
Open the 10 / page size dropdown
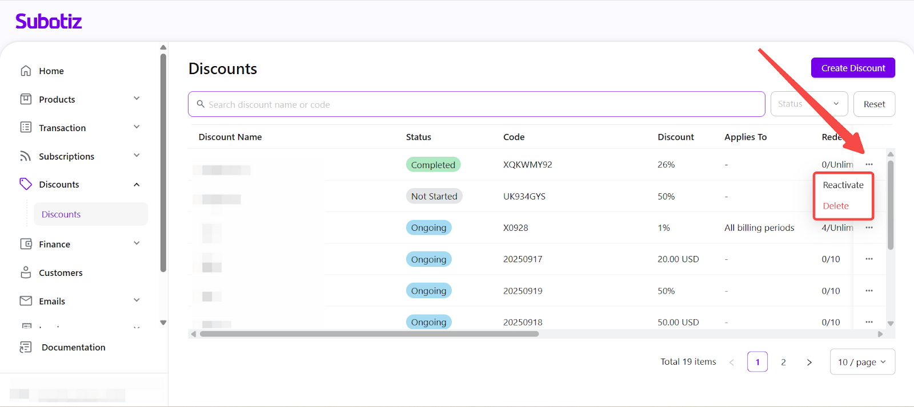tap(861, 362)
